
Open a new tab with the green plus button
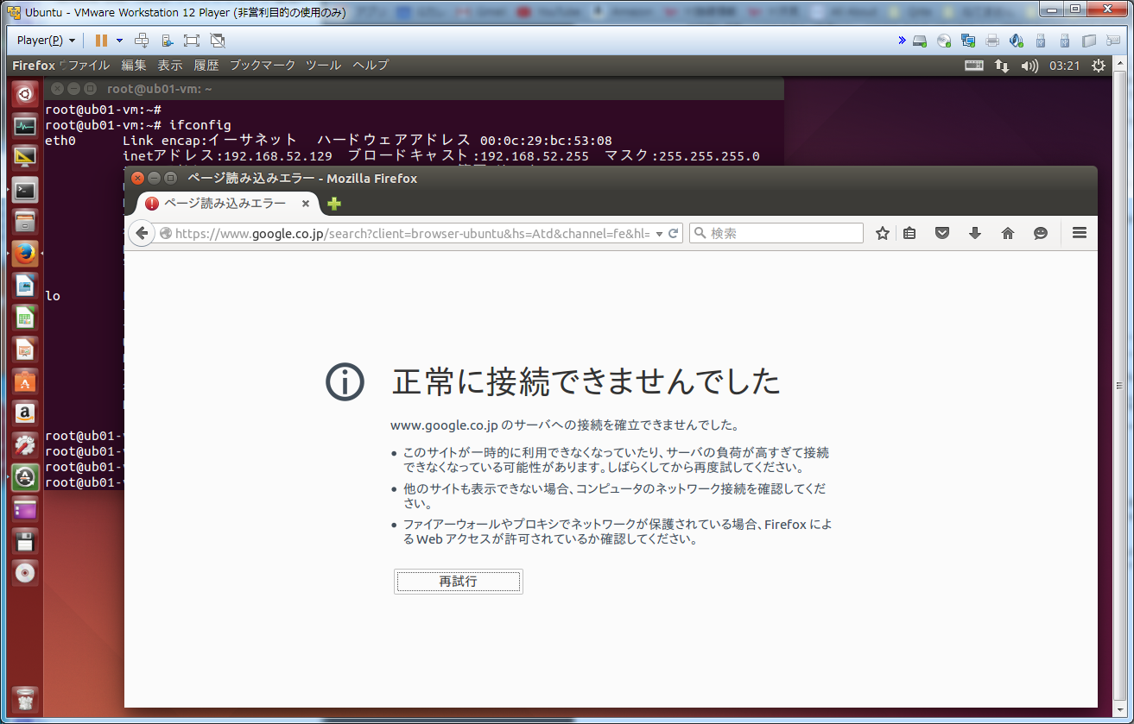pos(333,205)
